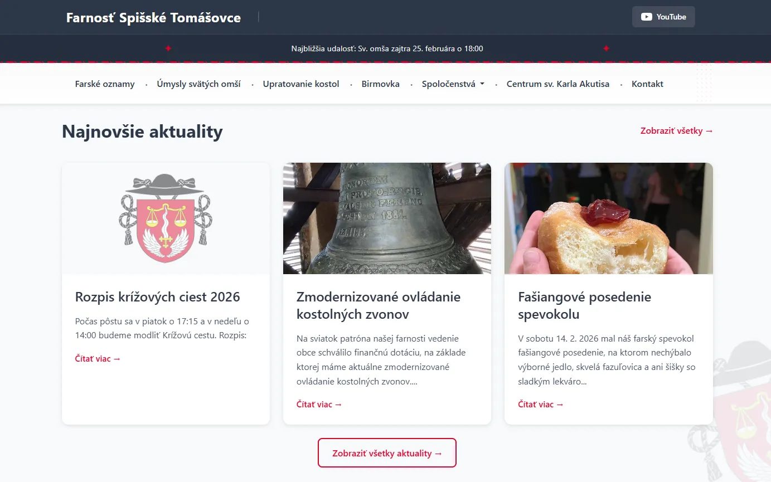Open the Zmodernizované ovládanie kostolných zvonov headline
The image size is (771, 482).
coord(379,305)
